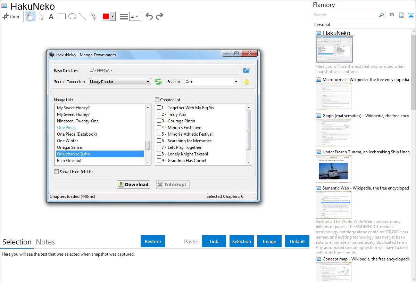Take a snapshot with camera icon
The height and width of the screenshot is (282, 416).
click(392, 15)
